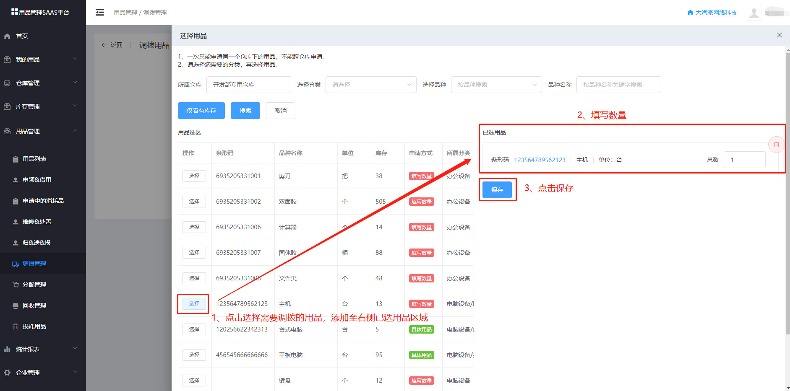Click the 分配管理 cart icon
This screenshot has height=391, width=790.
point(16,285)
